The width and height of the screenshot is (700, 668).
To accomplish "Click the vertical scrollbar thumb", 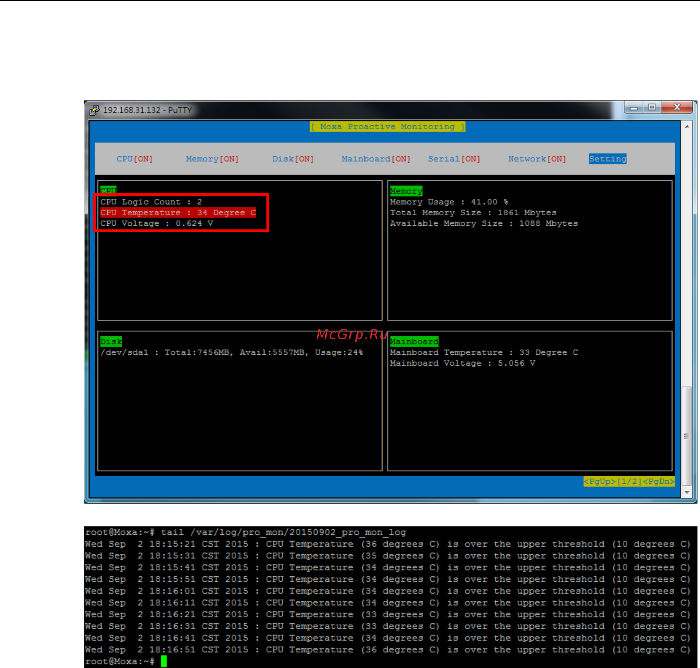I will click(x=687, y=436).
